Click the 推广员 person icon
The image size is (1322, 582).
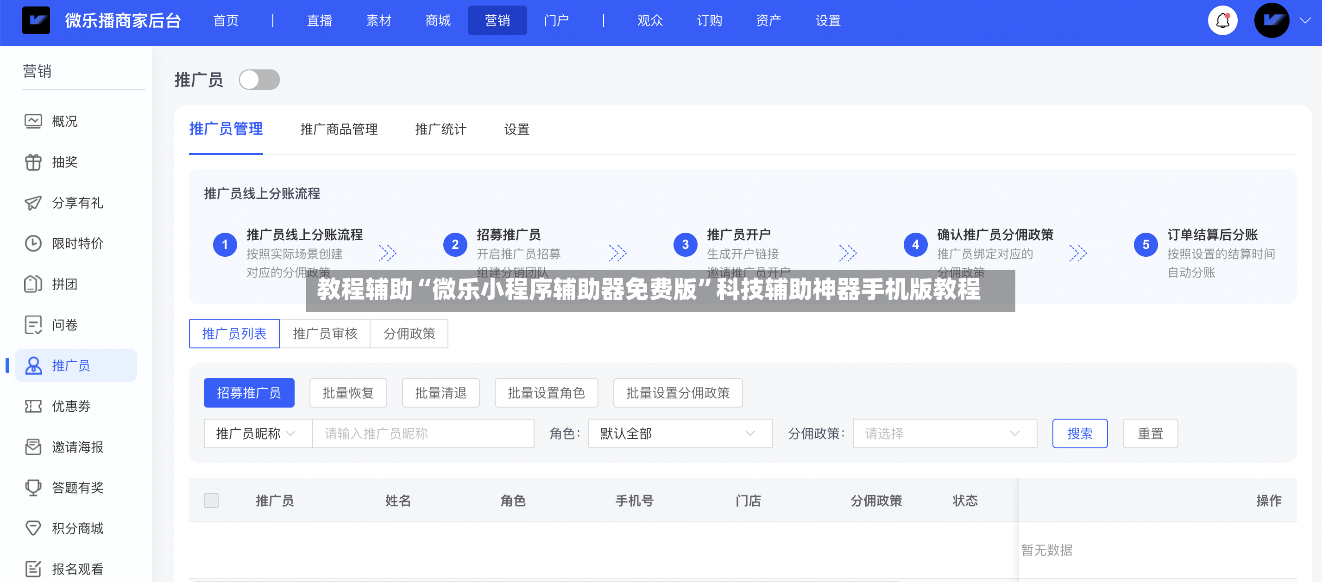(33, 365)
